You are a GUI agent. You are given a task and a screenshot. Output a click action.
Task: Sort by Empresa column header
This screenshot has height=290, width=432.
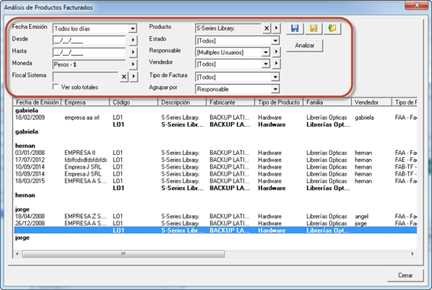(x=85, y=102)
